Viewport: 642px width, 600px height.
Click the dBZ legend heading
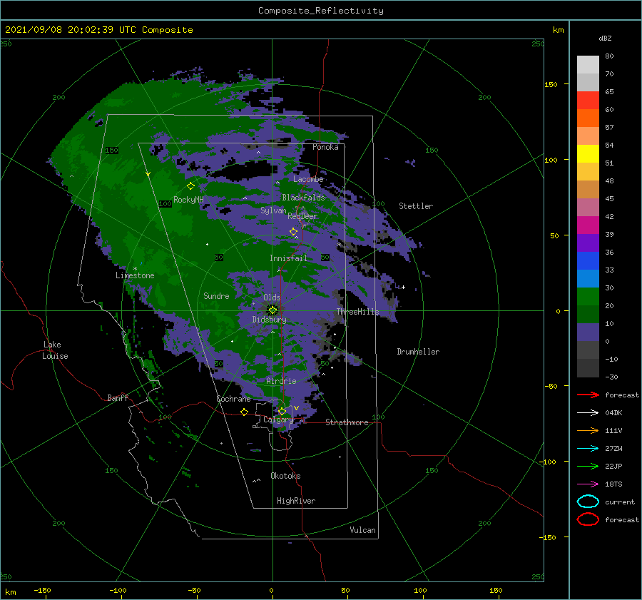tap(605, 38)
